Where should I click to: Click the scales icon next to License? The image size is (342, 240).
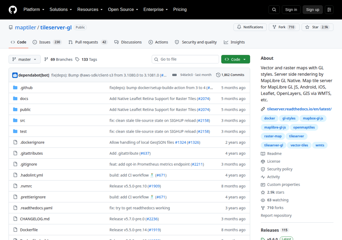263,161
